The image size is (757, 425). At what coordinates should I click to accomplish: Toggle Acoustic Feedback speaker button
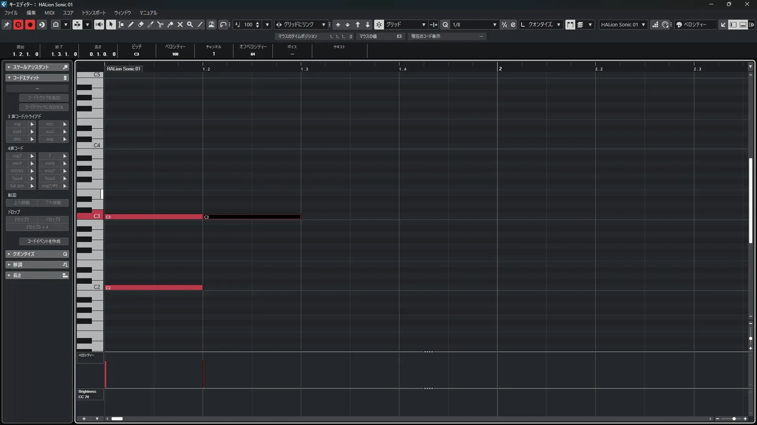tap(99, 24)
